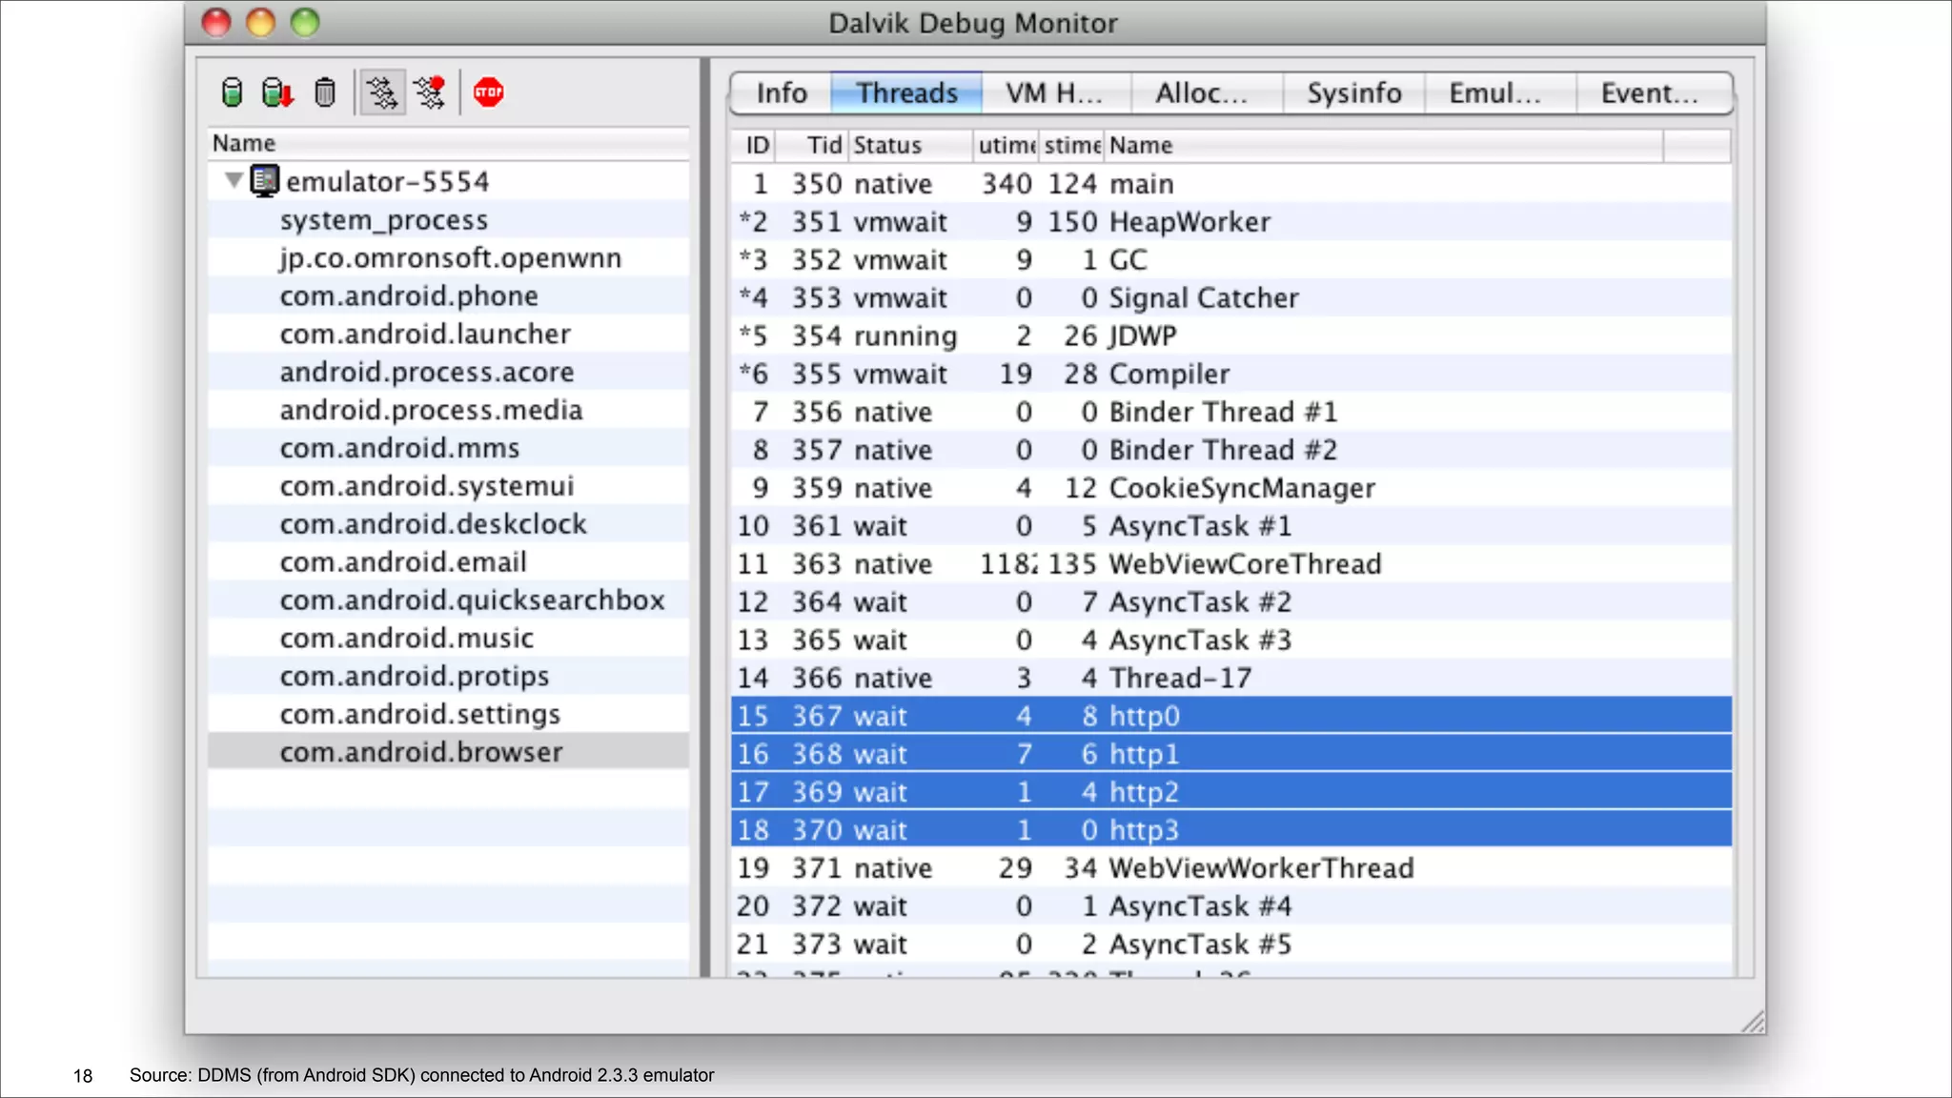Image resolution: width=1952 pixels, height=1098 pixels.
Task: Click the emulator-5554 device icon
Action: [265, 180]
